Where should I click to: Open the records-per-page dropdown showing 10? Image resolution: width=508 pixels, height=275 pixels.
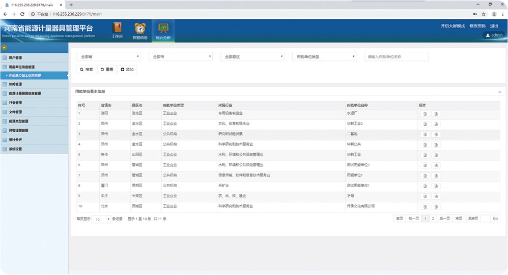(101, 220)
